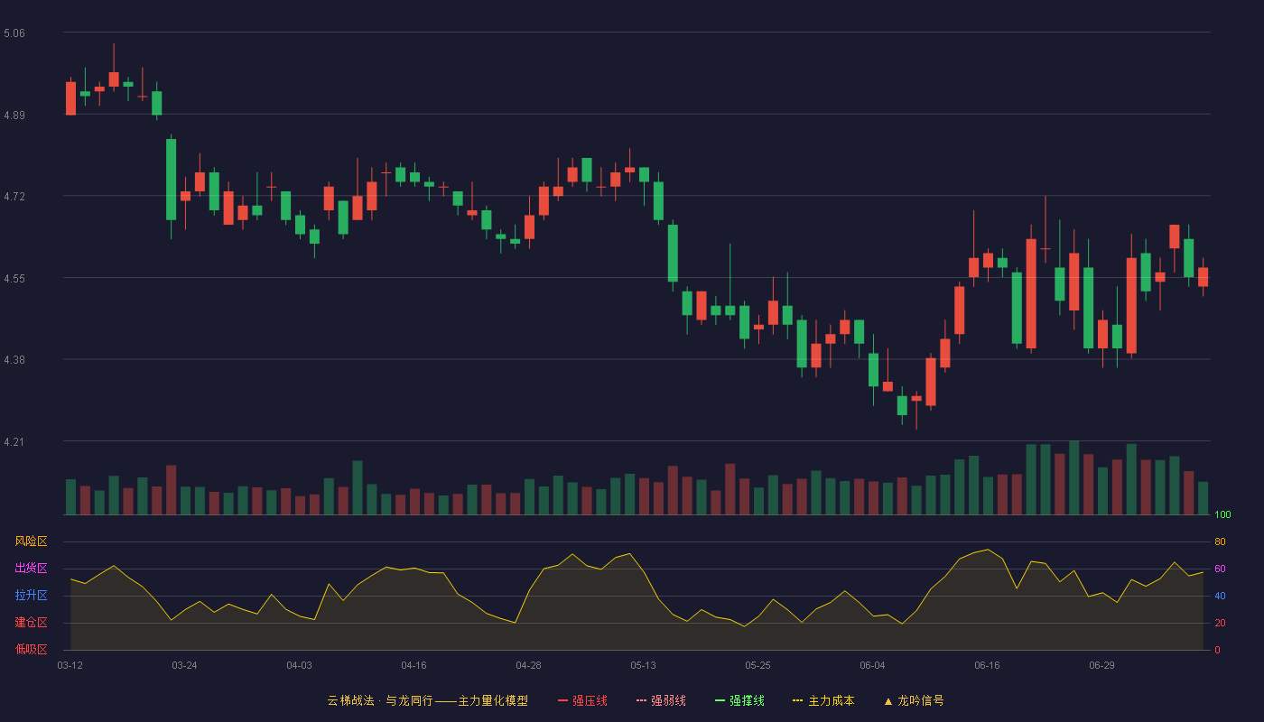This screenshot has width=1264, height=722.
Task: Click the magenta 60 indicator scale value
Action: [x=1220, y=569]
